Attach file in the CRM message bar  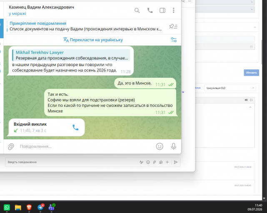click(154, 162)
